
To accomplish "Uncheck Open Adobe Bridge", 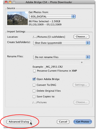I will [x=34, y=79].
